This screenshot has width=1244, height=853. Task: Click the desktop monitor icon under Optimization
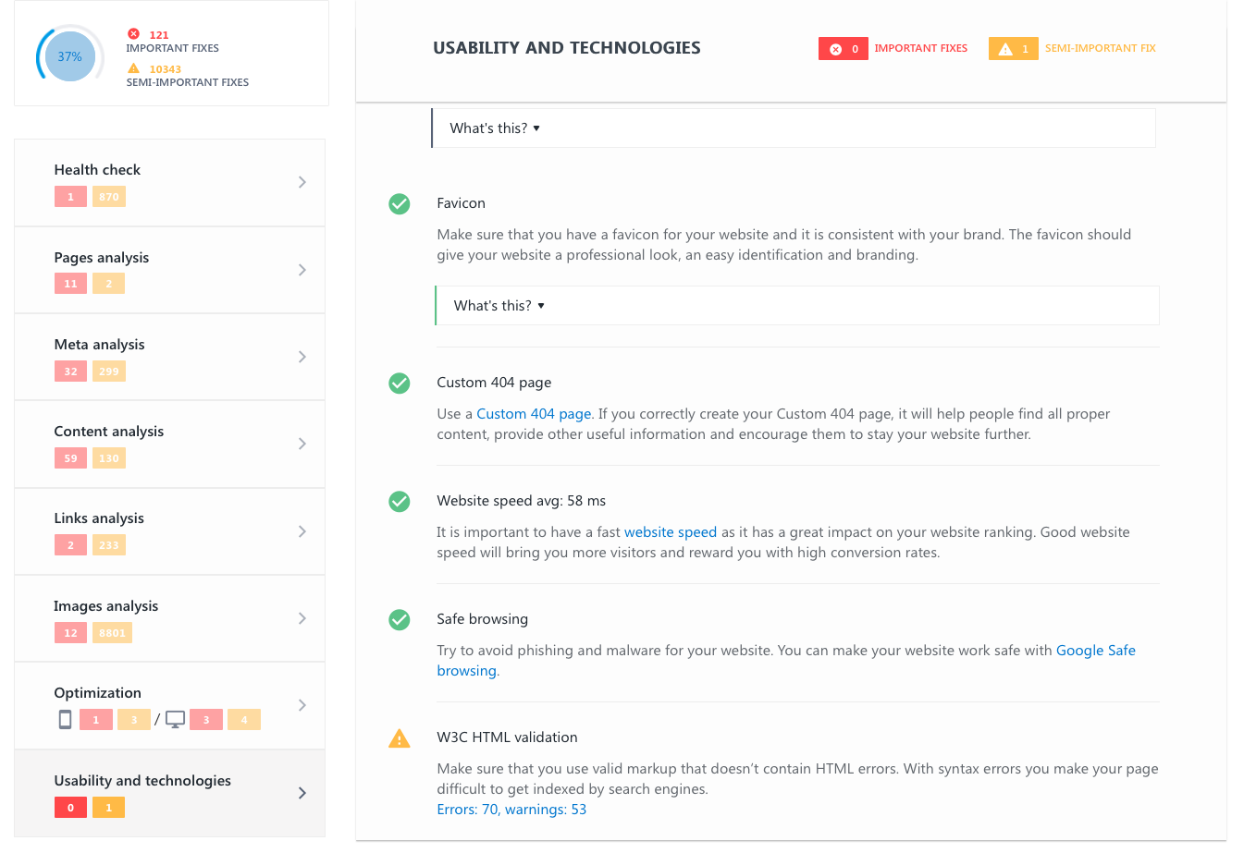pyautogui.click(x=175, y=719)
